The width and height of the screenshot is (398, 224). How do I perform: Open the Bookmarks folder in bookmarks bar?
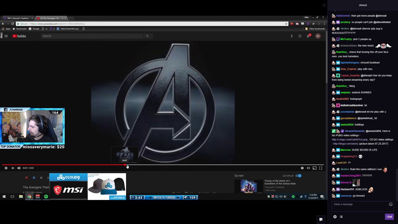click(x=19, y=29)
